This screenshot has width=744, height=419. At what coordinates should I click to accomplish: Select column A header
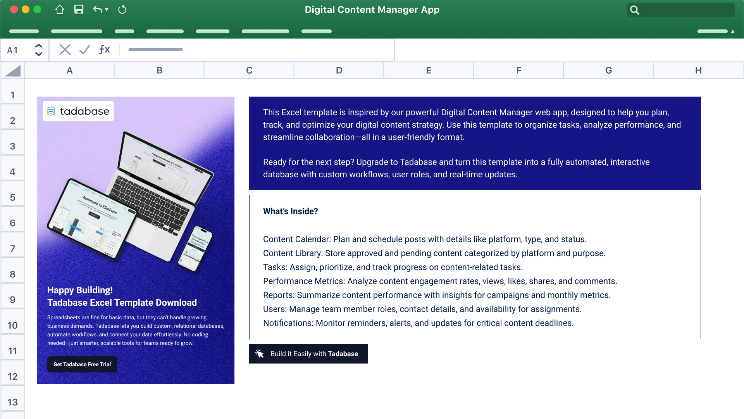click(x=70, y=71)
